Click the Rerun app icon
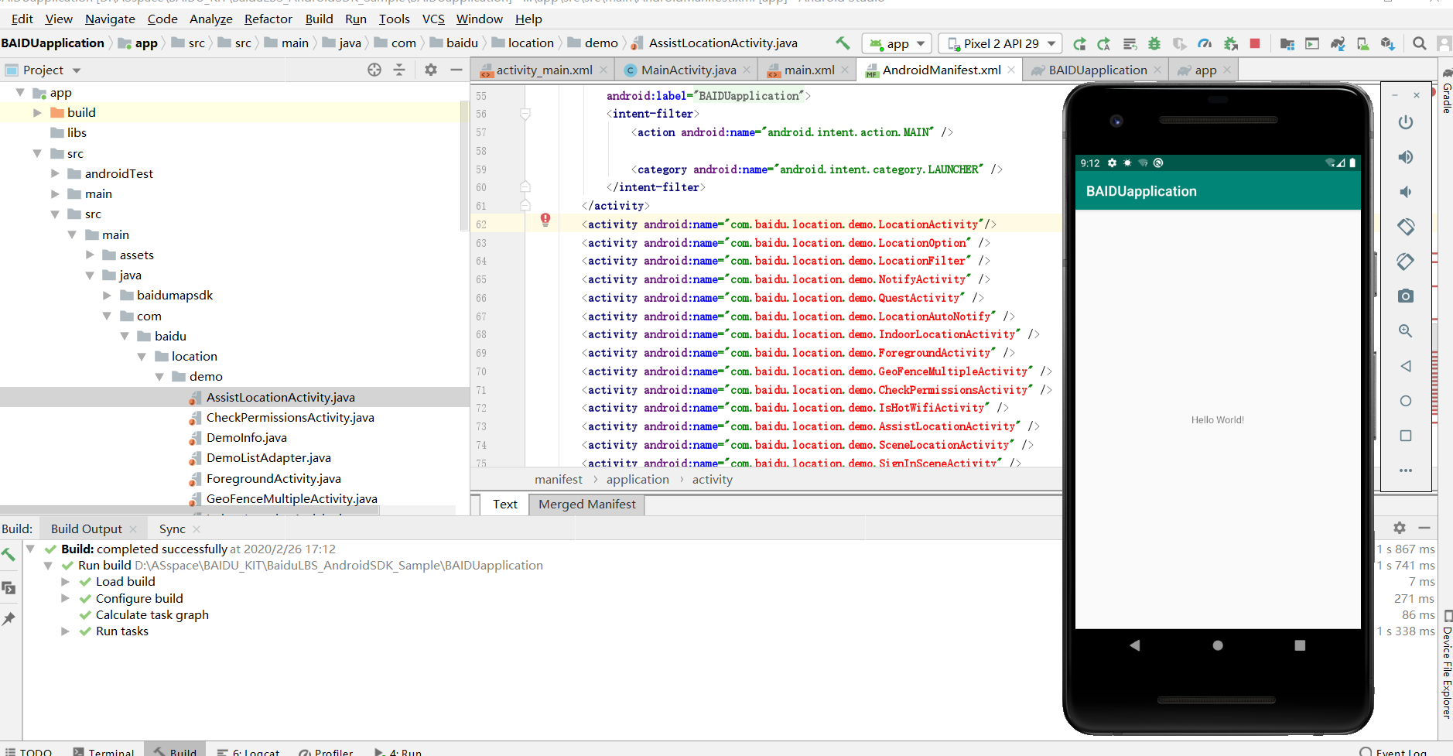This screenshot has width=1453, height=756. (x=1079, y=43)
